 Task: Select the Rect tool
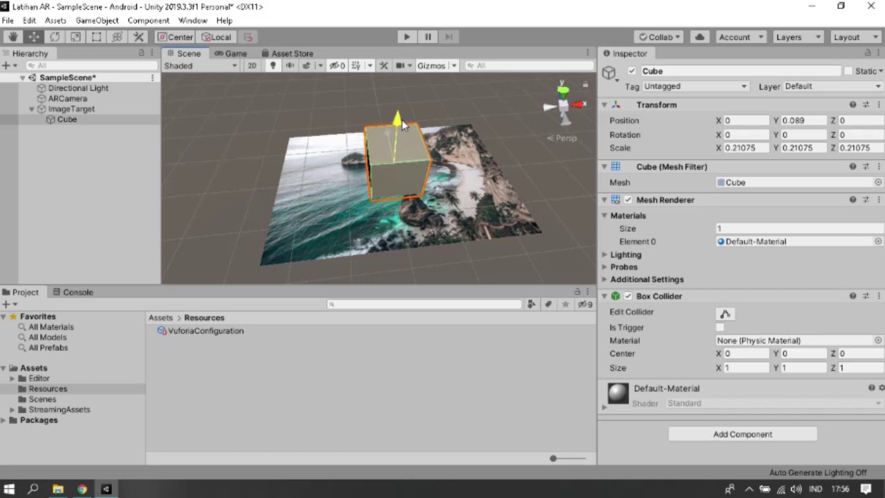[x=97, y=37]
